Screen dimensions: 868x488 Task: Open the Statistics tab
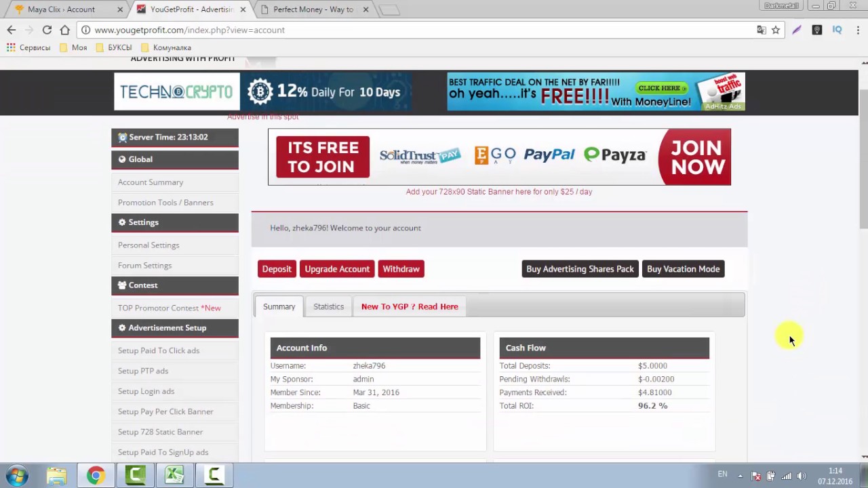[x=328, y=306]
